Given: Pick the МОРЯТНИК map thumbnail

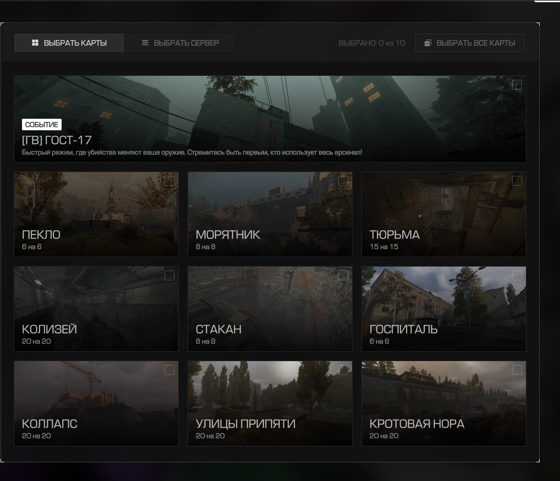Looking at the screenshot, I should pyautogui.click(x=270, y=214).
